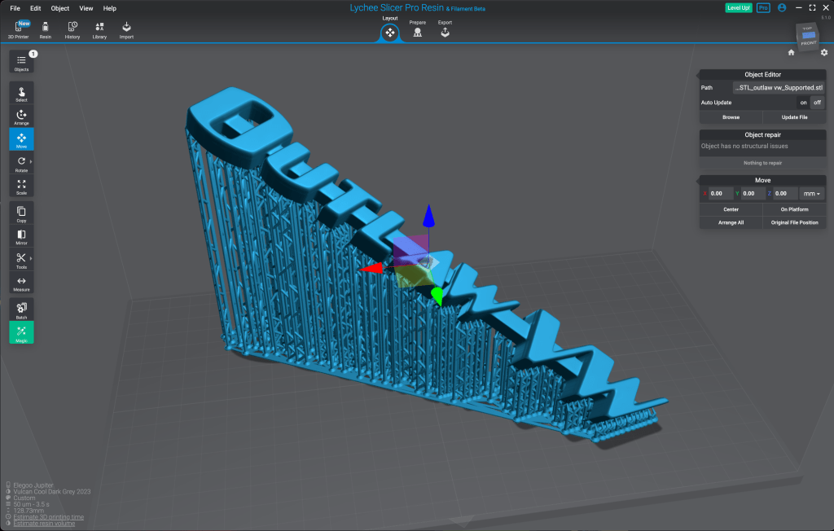
Task: Click the Scale tool icon
Action: [x=21, y=186]
